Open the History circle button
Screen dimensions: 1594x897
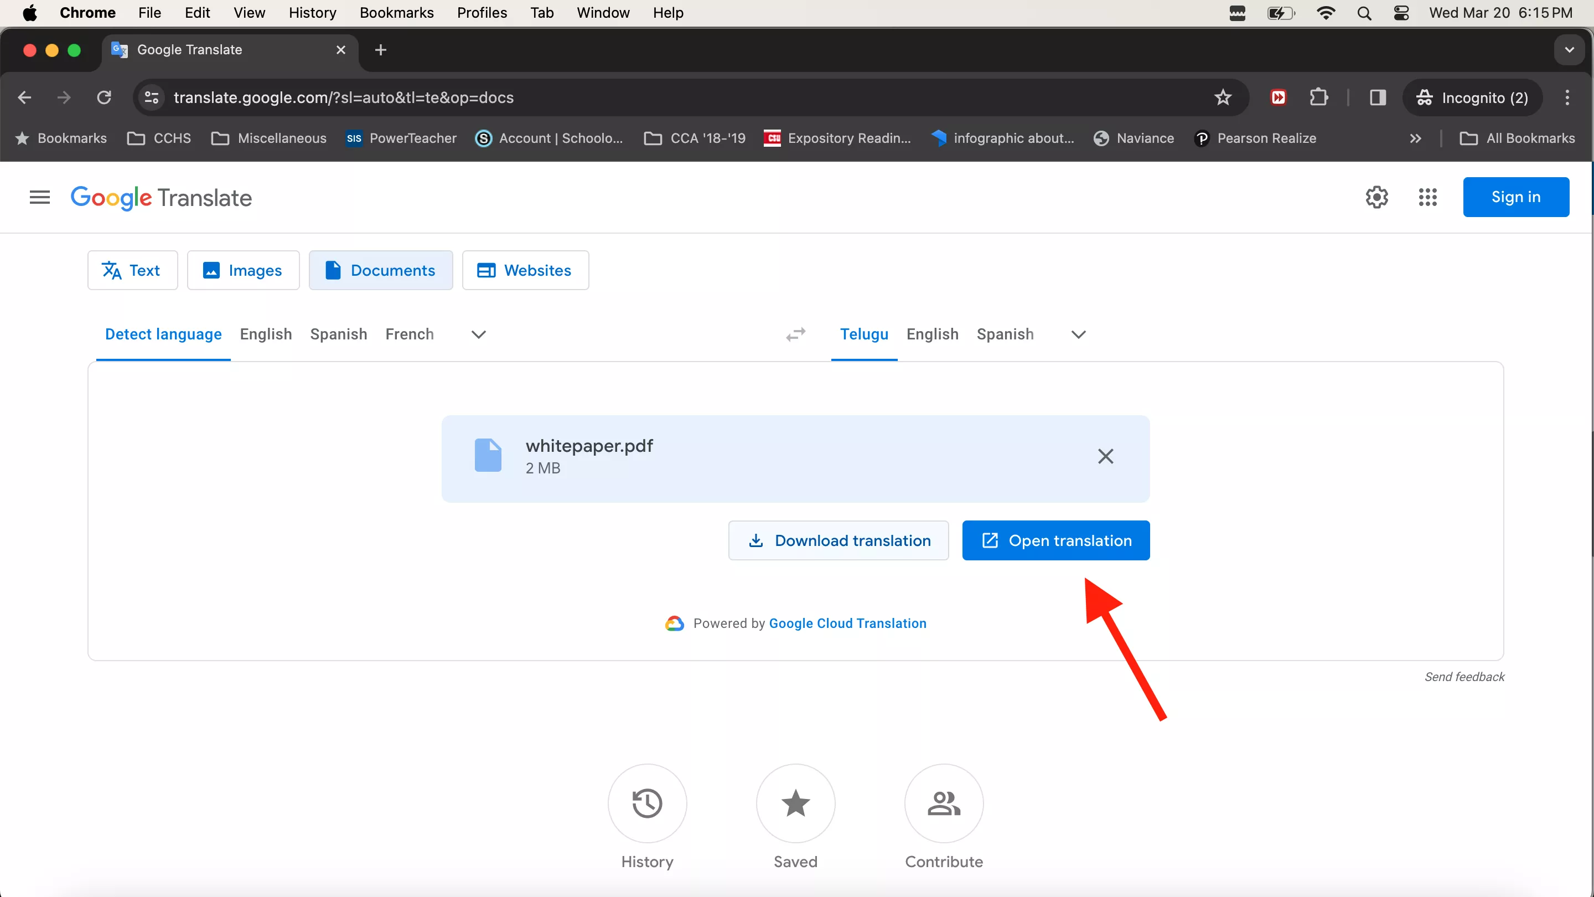pyautogui.click(x=646, y=803)
